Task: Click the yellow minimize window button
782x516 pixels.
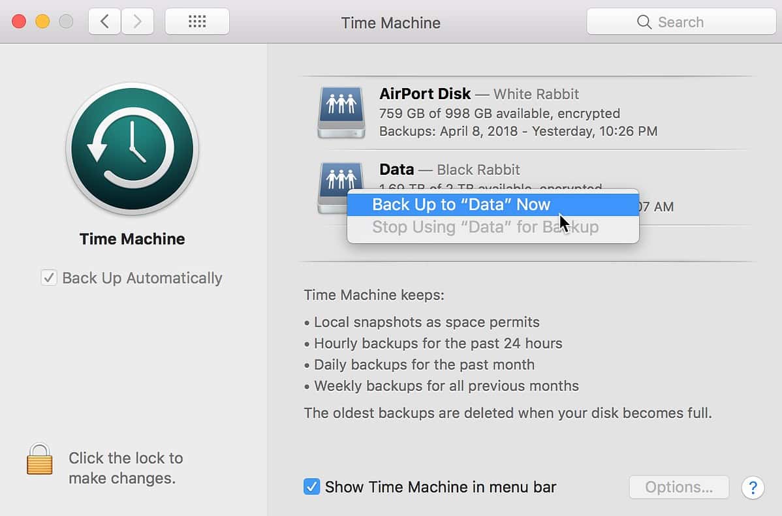Action: (x=40, y=20)
